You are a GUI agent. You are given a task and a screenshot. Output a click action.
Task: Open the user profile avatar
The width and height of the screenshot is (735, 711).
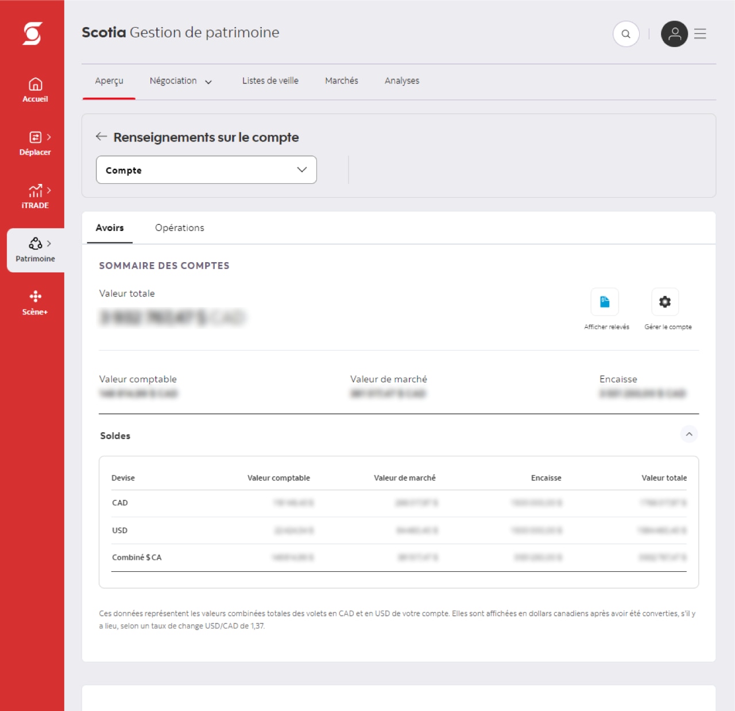click(675, 34)
